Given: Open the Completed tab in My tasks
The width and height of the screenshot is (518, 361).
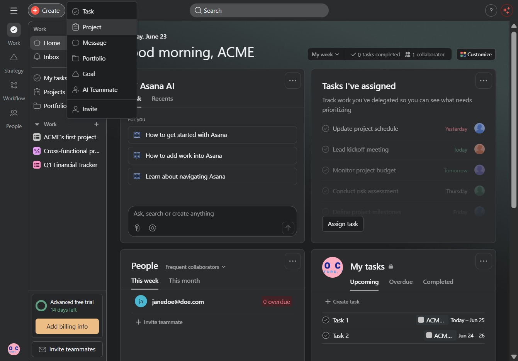Looking at the screenshot, I should tap(438, 282).
